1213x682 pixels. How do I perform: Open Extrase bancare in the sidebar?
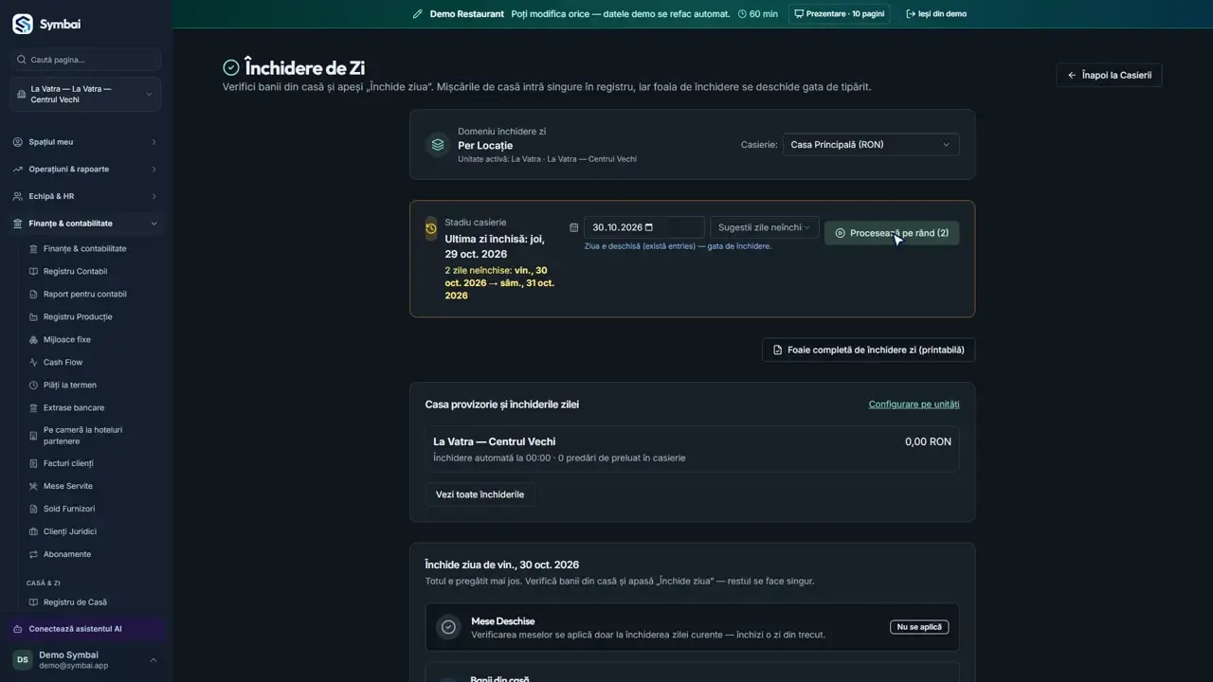(x=74, y=408)
